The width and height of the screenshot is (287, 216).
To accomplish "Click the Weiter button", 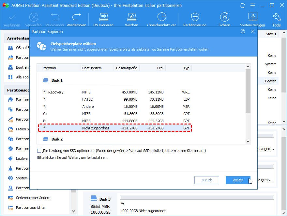I will click(x=238, y=180).
